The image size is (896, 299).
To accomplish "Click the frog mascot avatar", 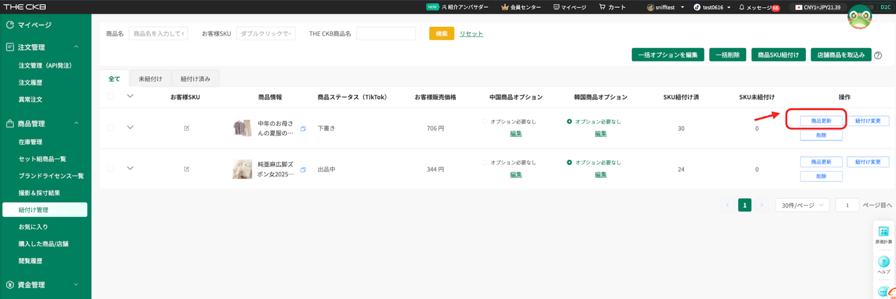I will (860, 17).
